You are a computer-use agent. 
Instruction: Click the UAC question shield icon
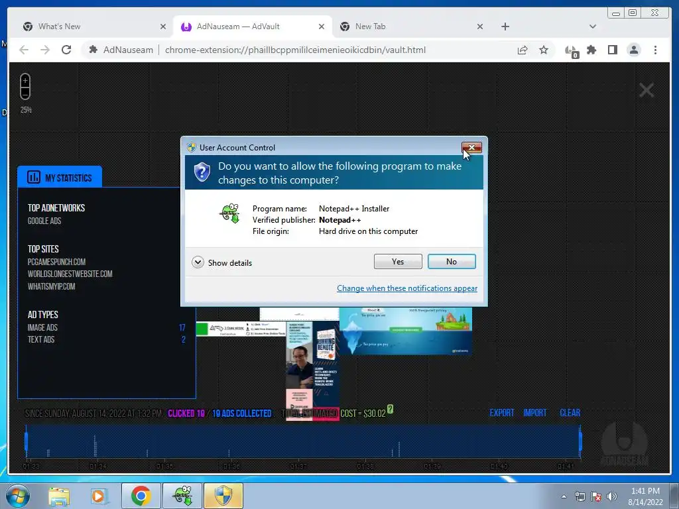click(202, 172)
